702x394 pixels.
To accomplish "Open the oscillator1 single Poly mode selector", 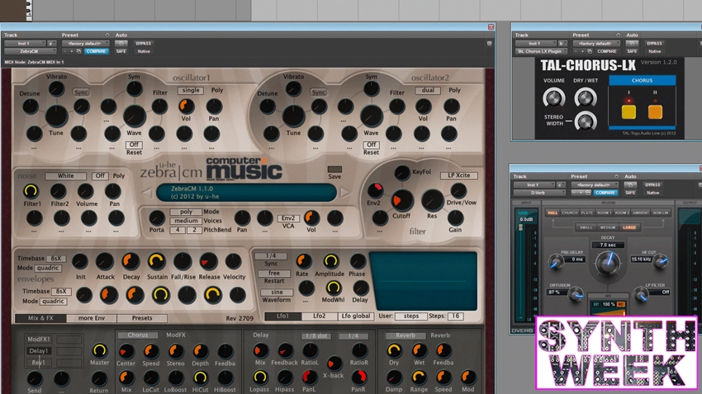I will 191,90.
